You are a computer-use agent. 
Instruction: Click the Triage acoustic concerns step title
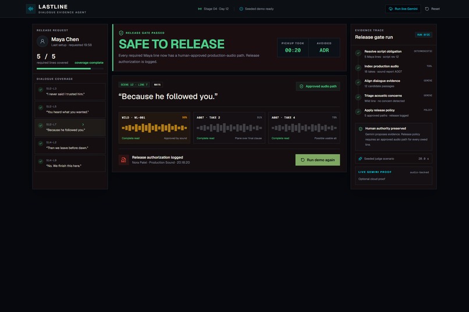(383, 96)
